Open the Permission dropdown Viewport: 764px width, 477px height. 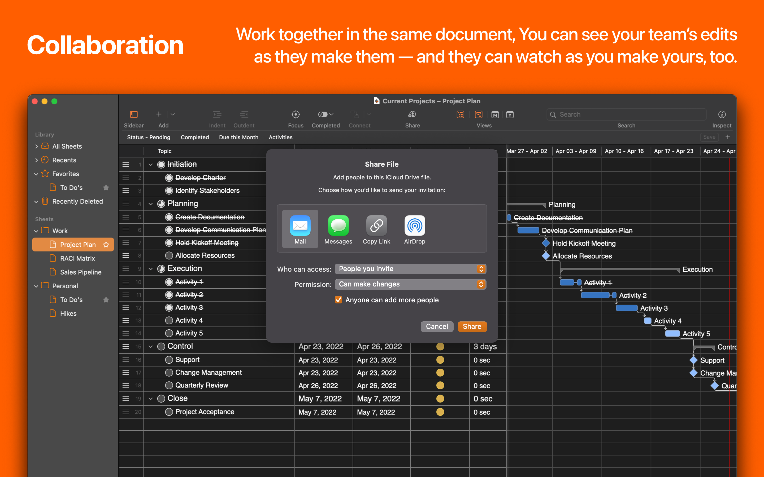pyautogui.click(x=410, y=284)
